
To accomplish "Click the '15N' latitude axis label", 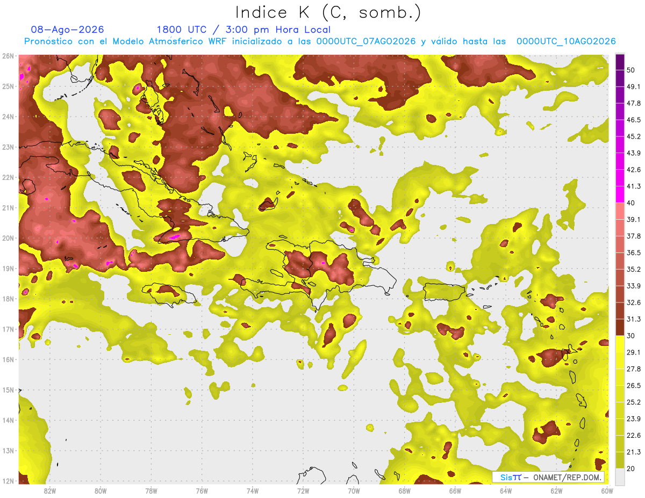I will (x=8, y=390).
